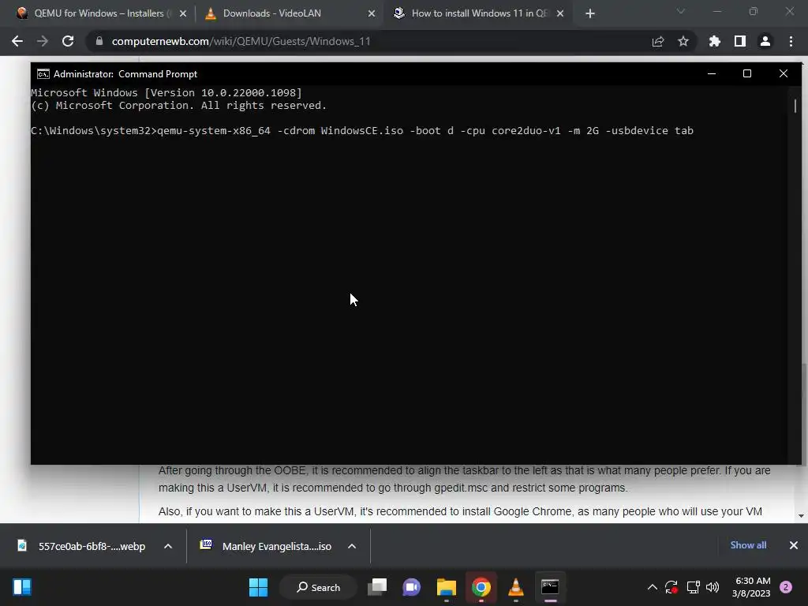Open the Teams Chat taskbar icon
This screenshot has height=606, width=808.
411,587
